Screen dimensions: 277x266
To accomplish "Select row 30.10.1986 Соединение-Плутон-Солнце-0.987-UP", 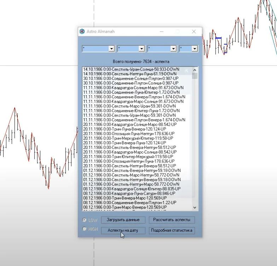I will coord(137,83).
